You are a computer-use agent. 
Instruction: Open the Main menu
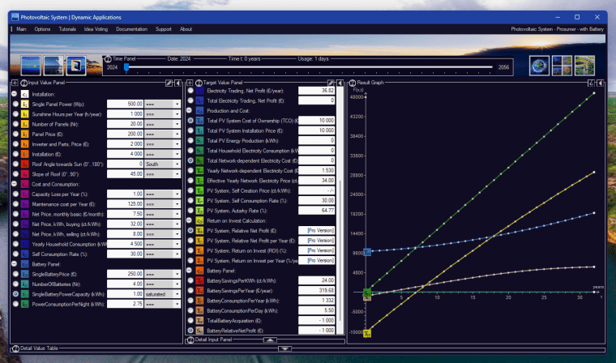pyautogui.click(x=21, y=29)
